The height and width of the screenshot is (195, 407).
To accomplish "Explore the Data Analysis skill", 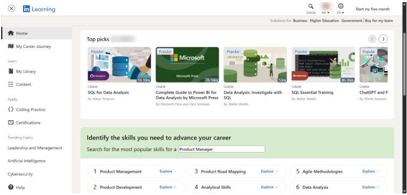I will [370, 187].
